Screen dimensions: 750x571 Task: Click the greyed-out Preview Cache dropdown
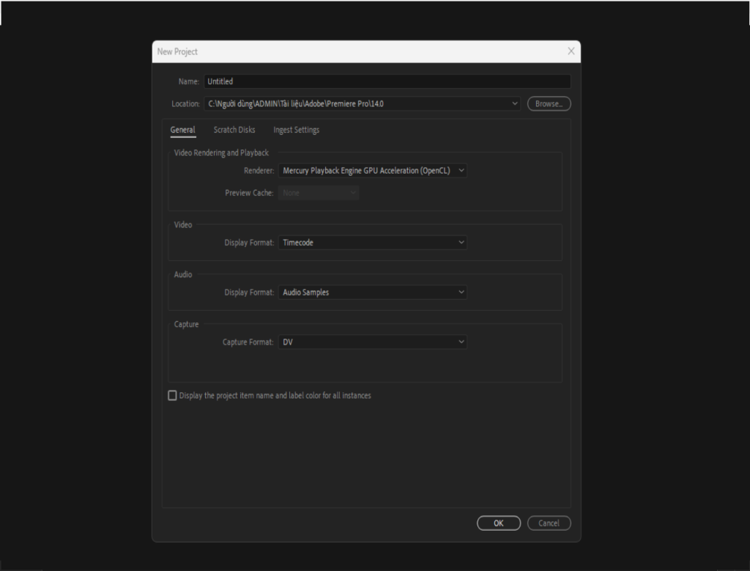pyautogui.click(x=319, y=194)
